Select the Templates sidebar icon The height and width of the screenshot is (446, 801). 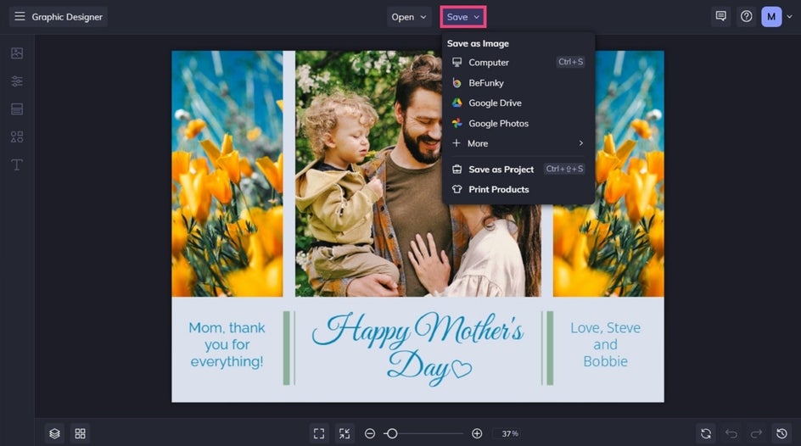[x=17, y=109]
